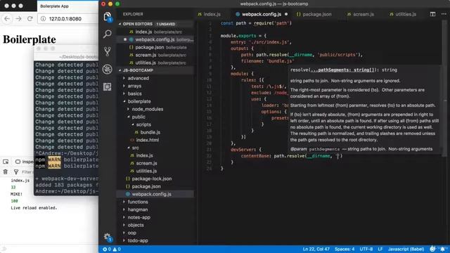Collapse the Open Editors section
The image size is (450, 253).
click(x=120, y=24)
